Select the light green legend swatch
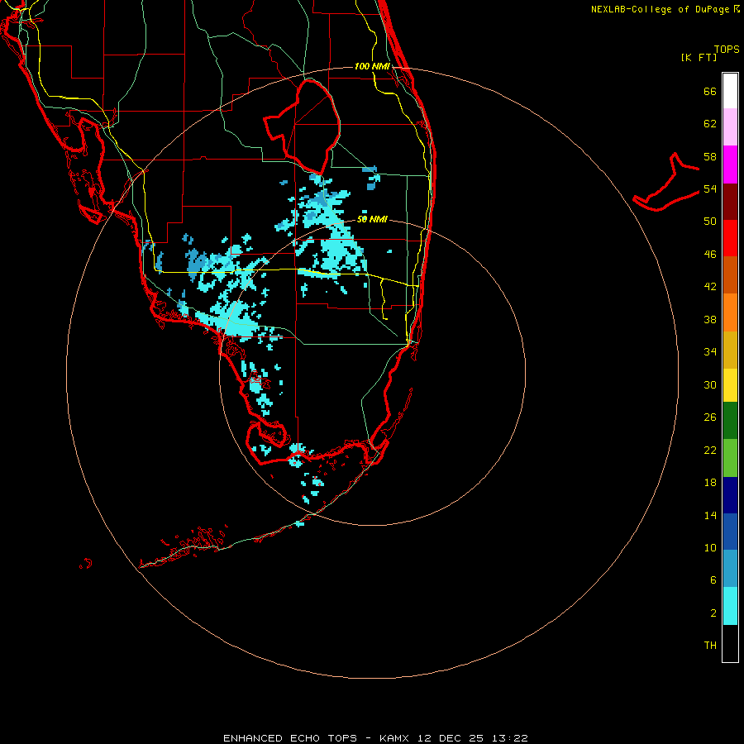This screenshot has width=744, height=744. coord(730,458)
